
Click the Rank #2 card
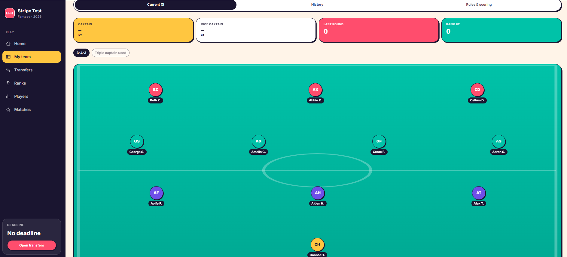(501, 30)
